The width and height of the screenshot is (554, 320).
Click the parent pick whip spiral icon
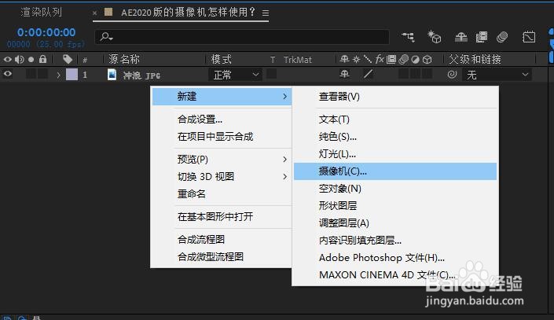(452, 75)
